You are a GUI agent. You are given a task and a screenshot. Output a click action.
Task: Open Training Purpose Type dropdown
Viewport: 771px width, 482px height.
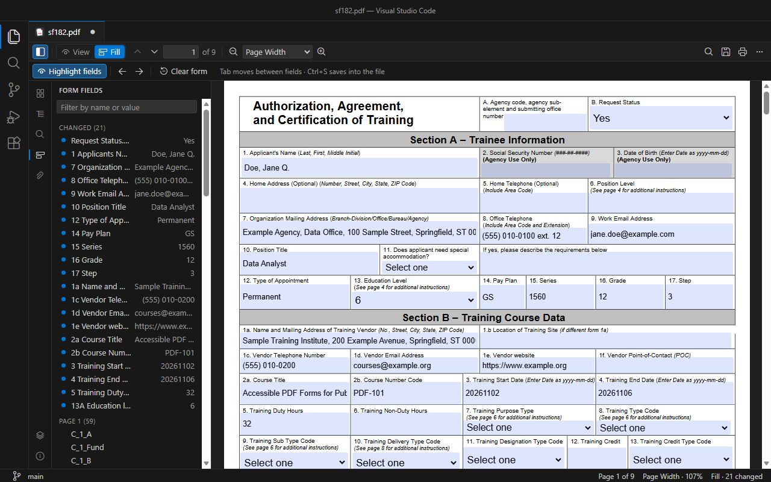(x=529, y=428)
